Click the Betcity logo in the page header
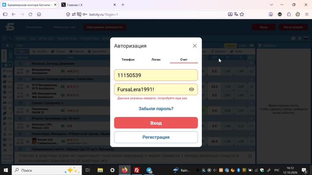 tap(10, 27)
